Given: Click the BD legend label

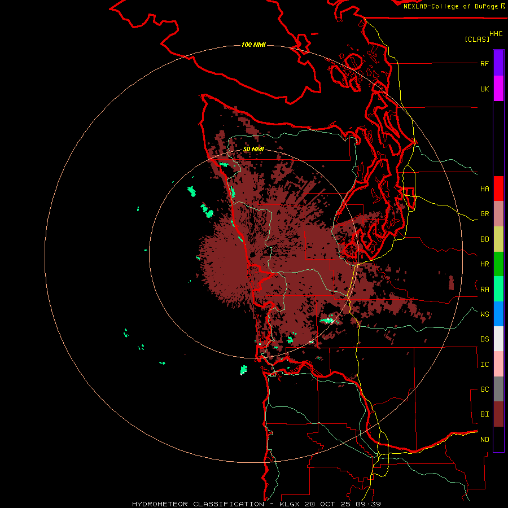Looking at the screenshot, I should pos(485,239).
